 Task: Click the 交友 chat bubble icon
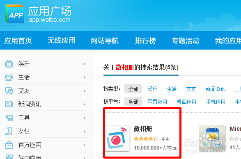pos(9,91)
